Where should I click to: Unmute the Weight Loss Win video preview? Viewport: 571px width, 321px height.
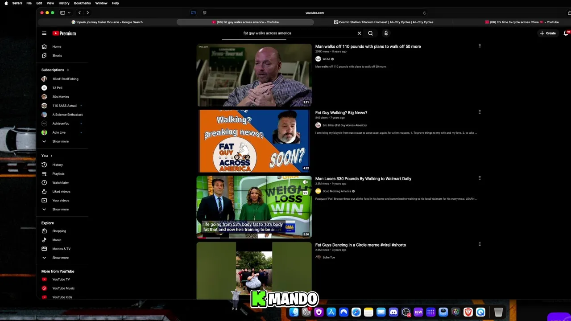pyautogui.click(x=306, y=182)
